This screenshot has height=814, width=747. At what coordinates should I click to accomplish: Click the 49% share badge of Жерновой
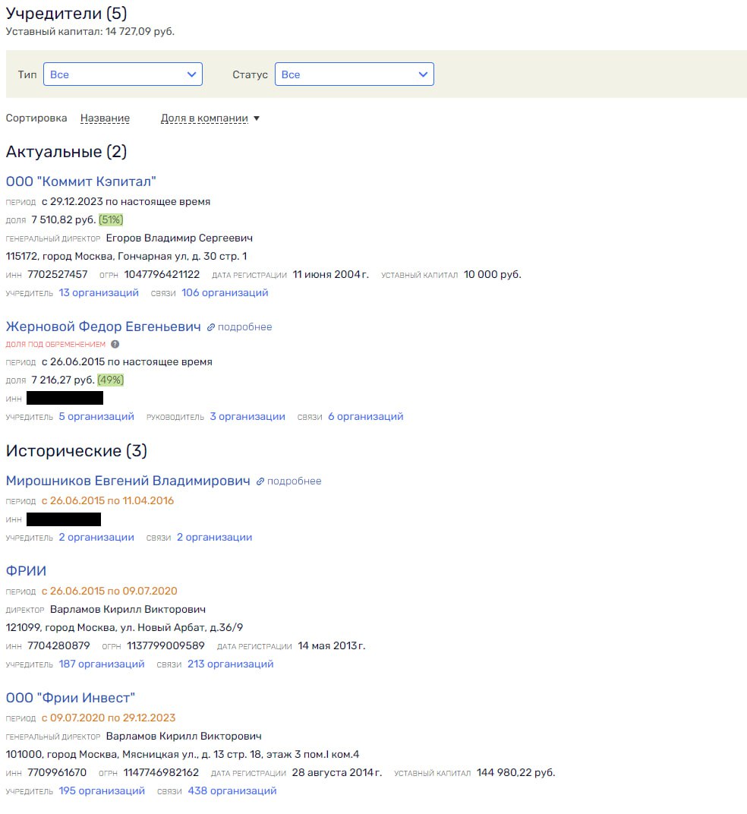111,380
